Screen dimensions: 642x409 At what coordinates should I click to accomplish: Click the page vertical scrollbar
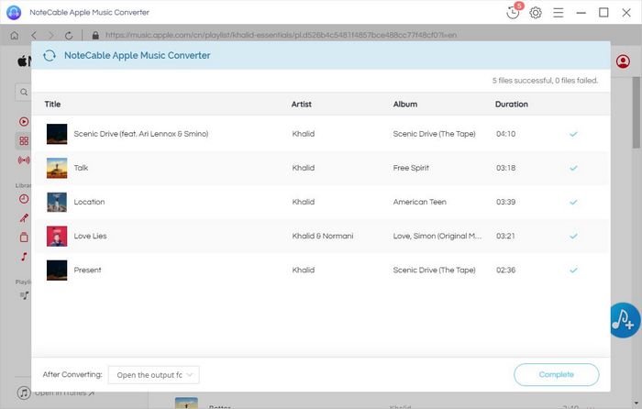636,113
